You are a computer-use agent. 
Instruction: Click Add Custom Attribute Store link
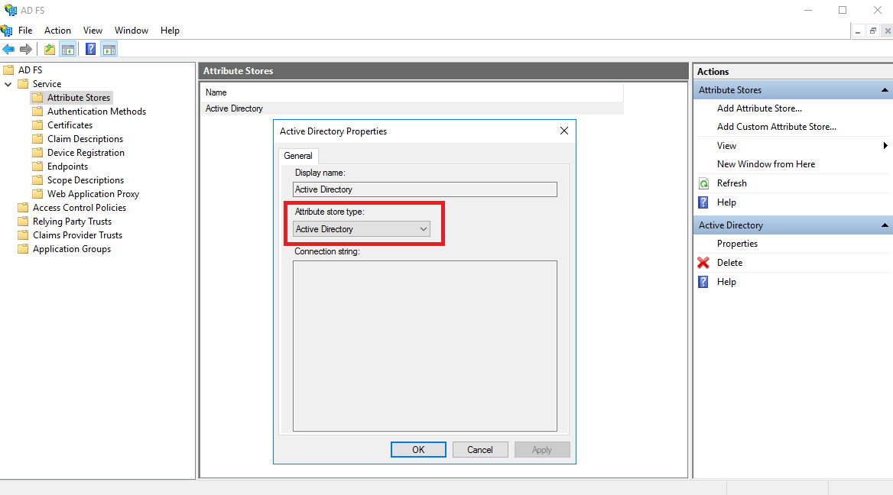pos(776,127)
